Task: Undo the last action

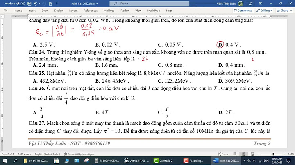Action: tap(36, 4)
